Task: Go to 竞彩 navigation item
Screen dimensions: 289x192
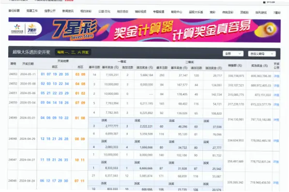Action: pos(213,12)
